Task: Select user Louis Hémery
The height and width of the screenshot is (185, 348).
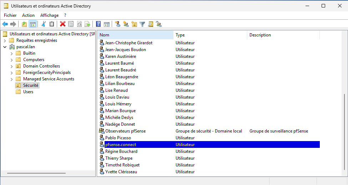Action: point(118,104)
